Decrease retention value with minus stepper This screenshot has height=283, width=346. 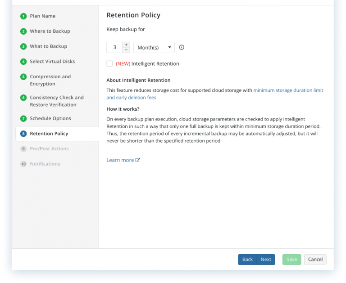click(126, 50)
